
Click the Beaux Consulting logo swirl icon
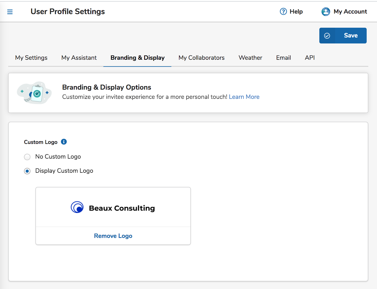pos(77,208)
